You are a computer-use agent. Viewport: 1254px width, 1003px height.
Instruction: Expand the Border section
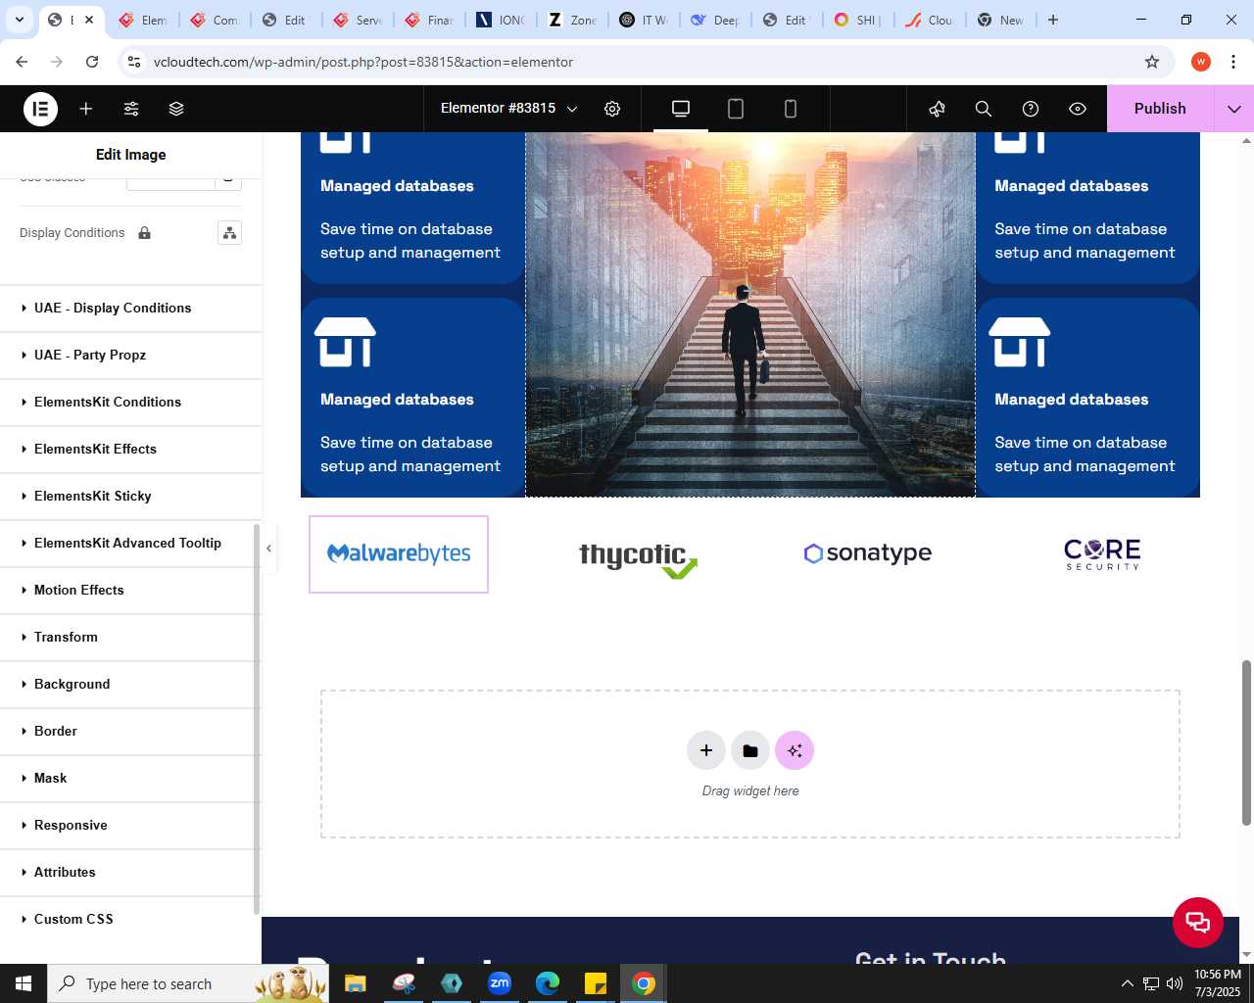(131, 731)
